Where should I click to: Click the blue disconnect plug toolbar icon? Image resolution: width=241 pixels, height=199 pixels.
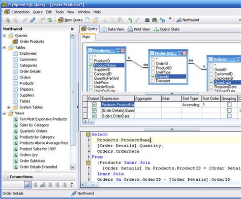33,20
